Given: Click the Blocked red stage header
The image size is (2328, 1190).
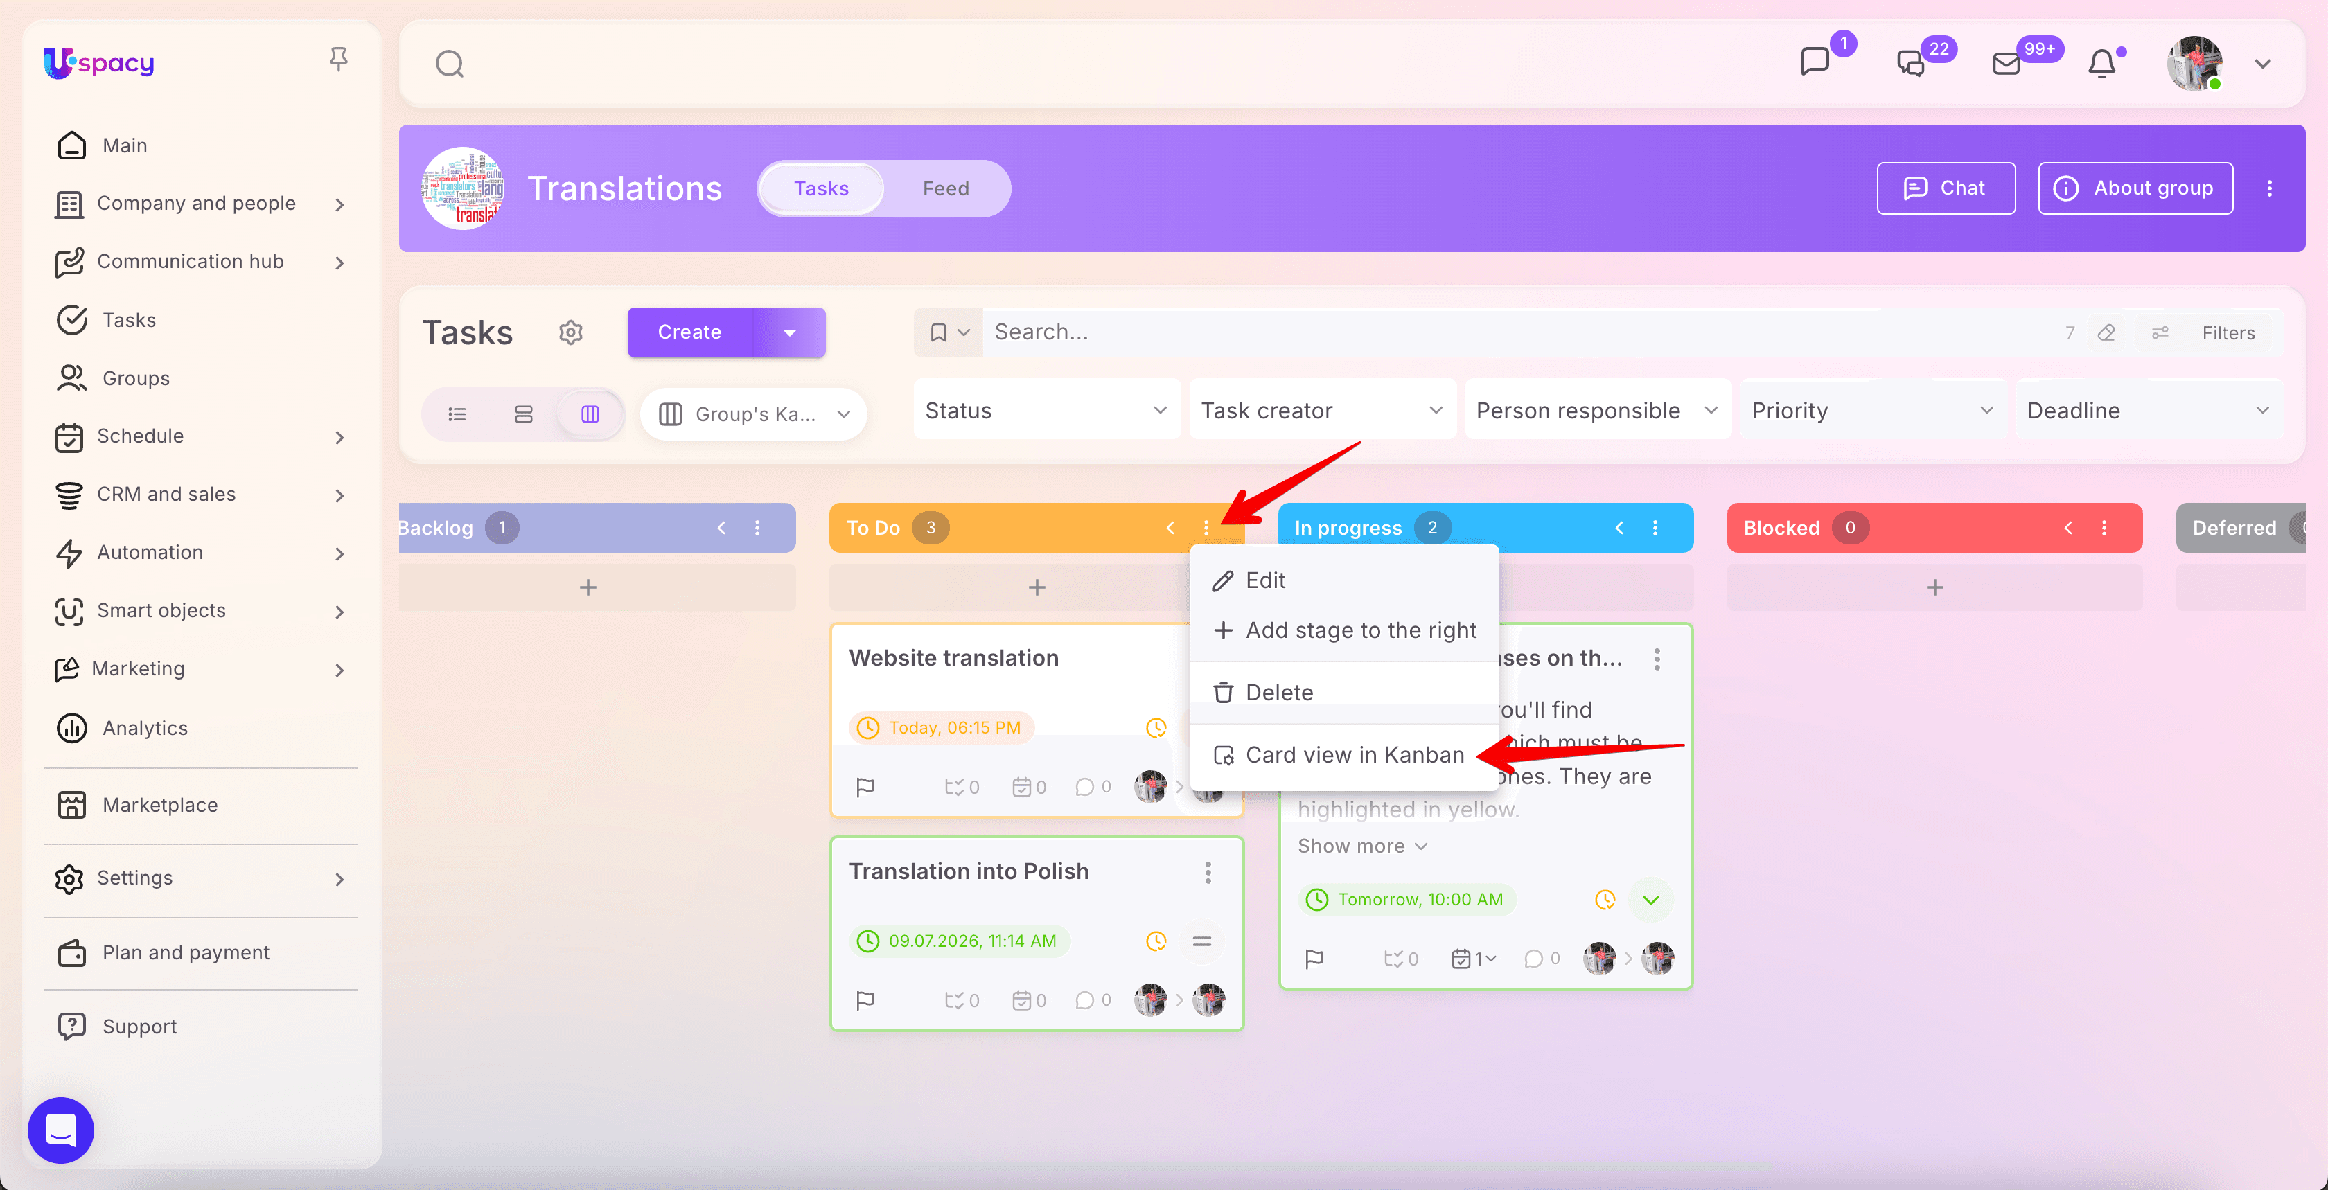Looking at the screenshot, I should pos(1934,528).
